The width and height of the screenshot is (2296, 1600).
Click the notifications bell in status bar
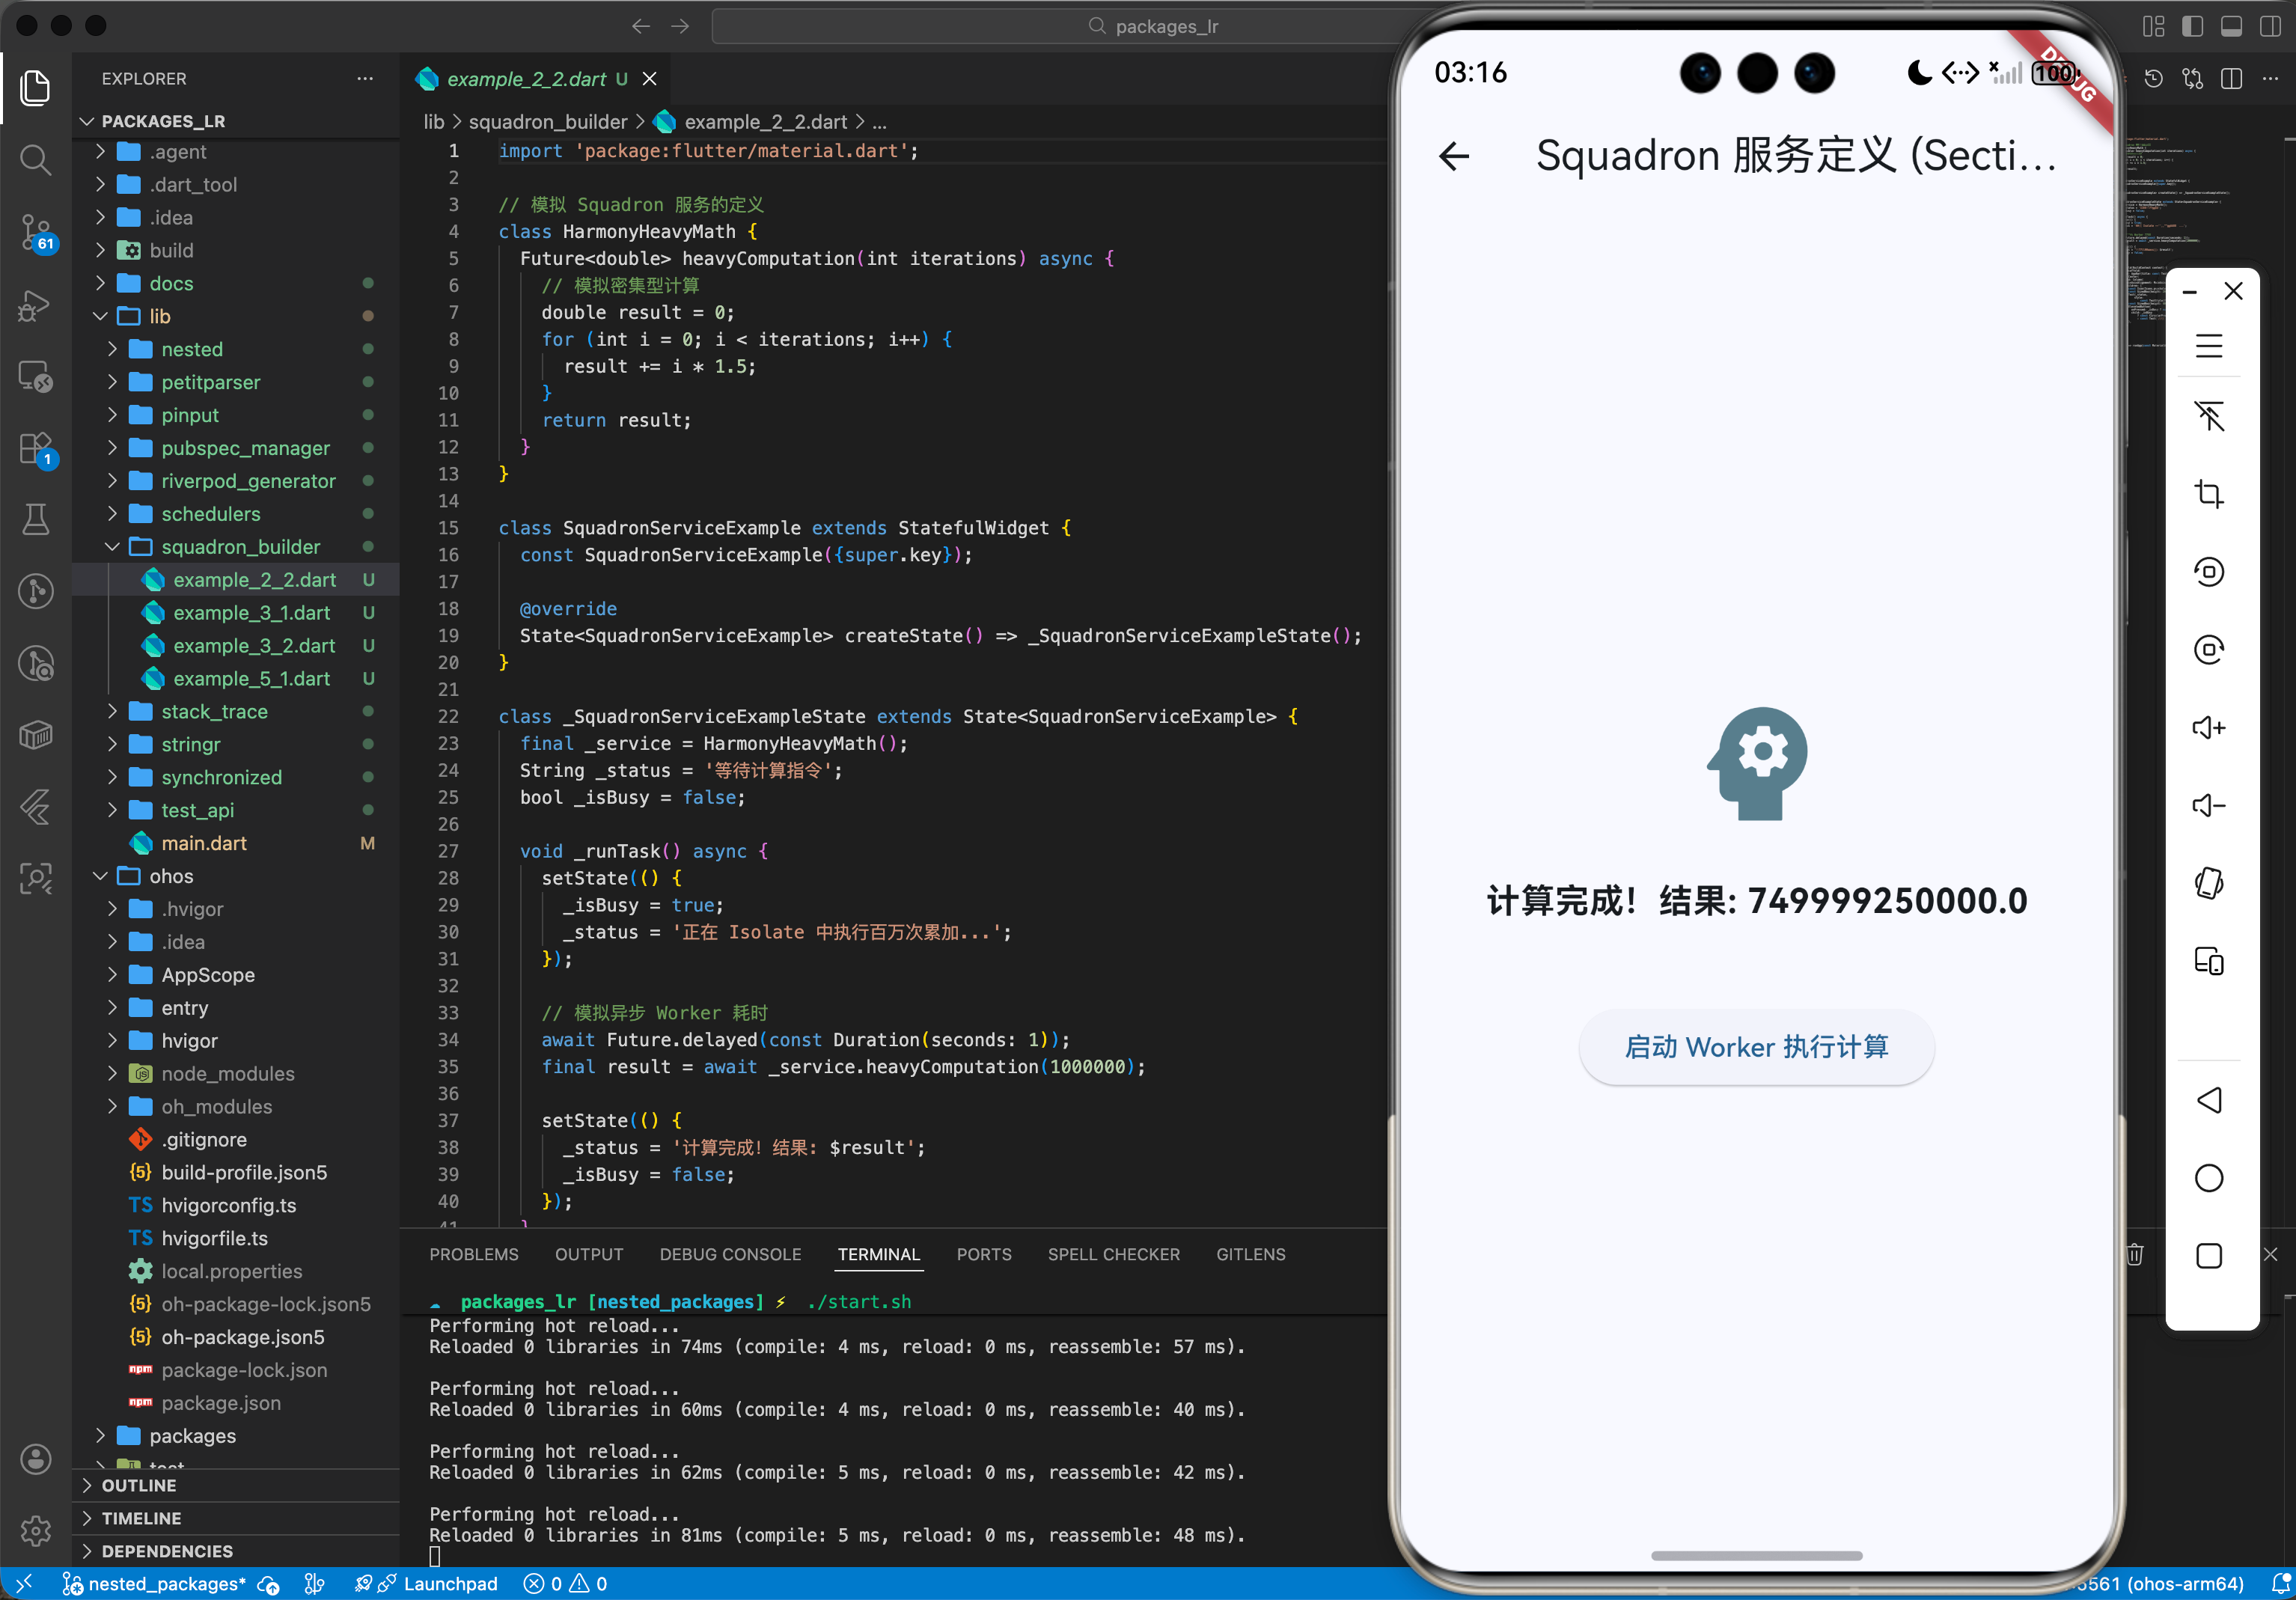(2281, 1584)
